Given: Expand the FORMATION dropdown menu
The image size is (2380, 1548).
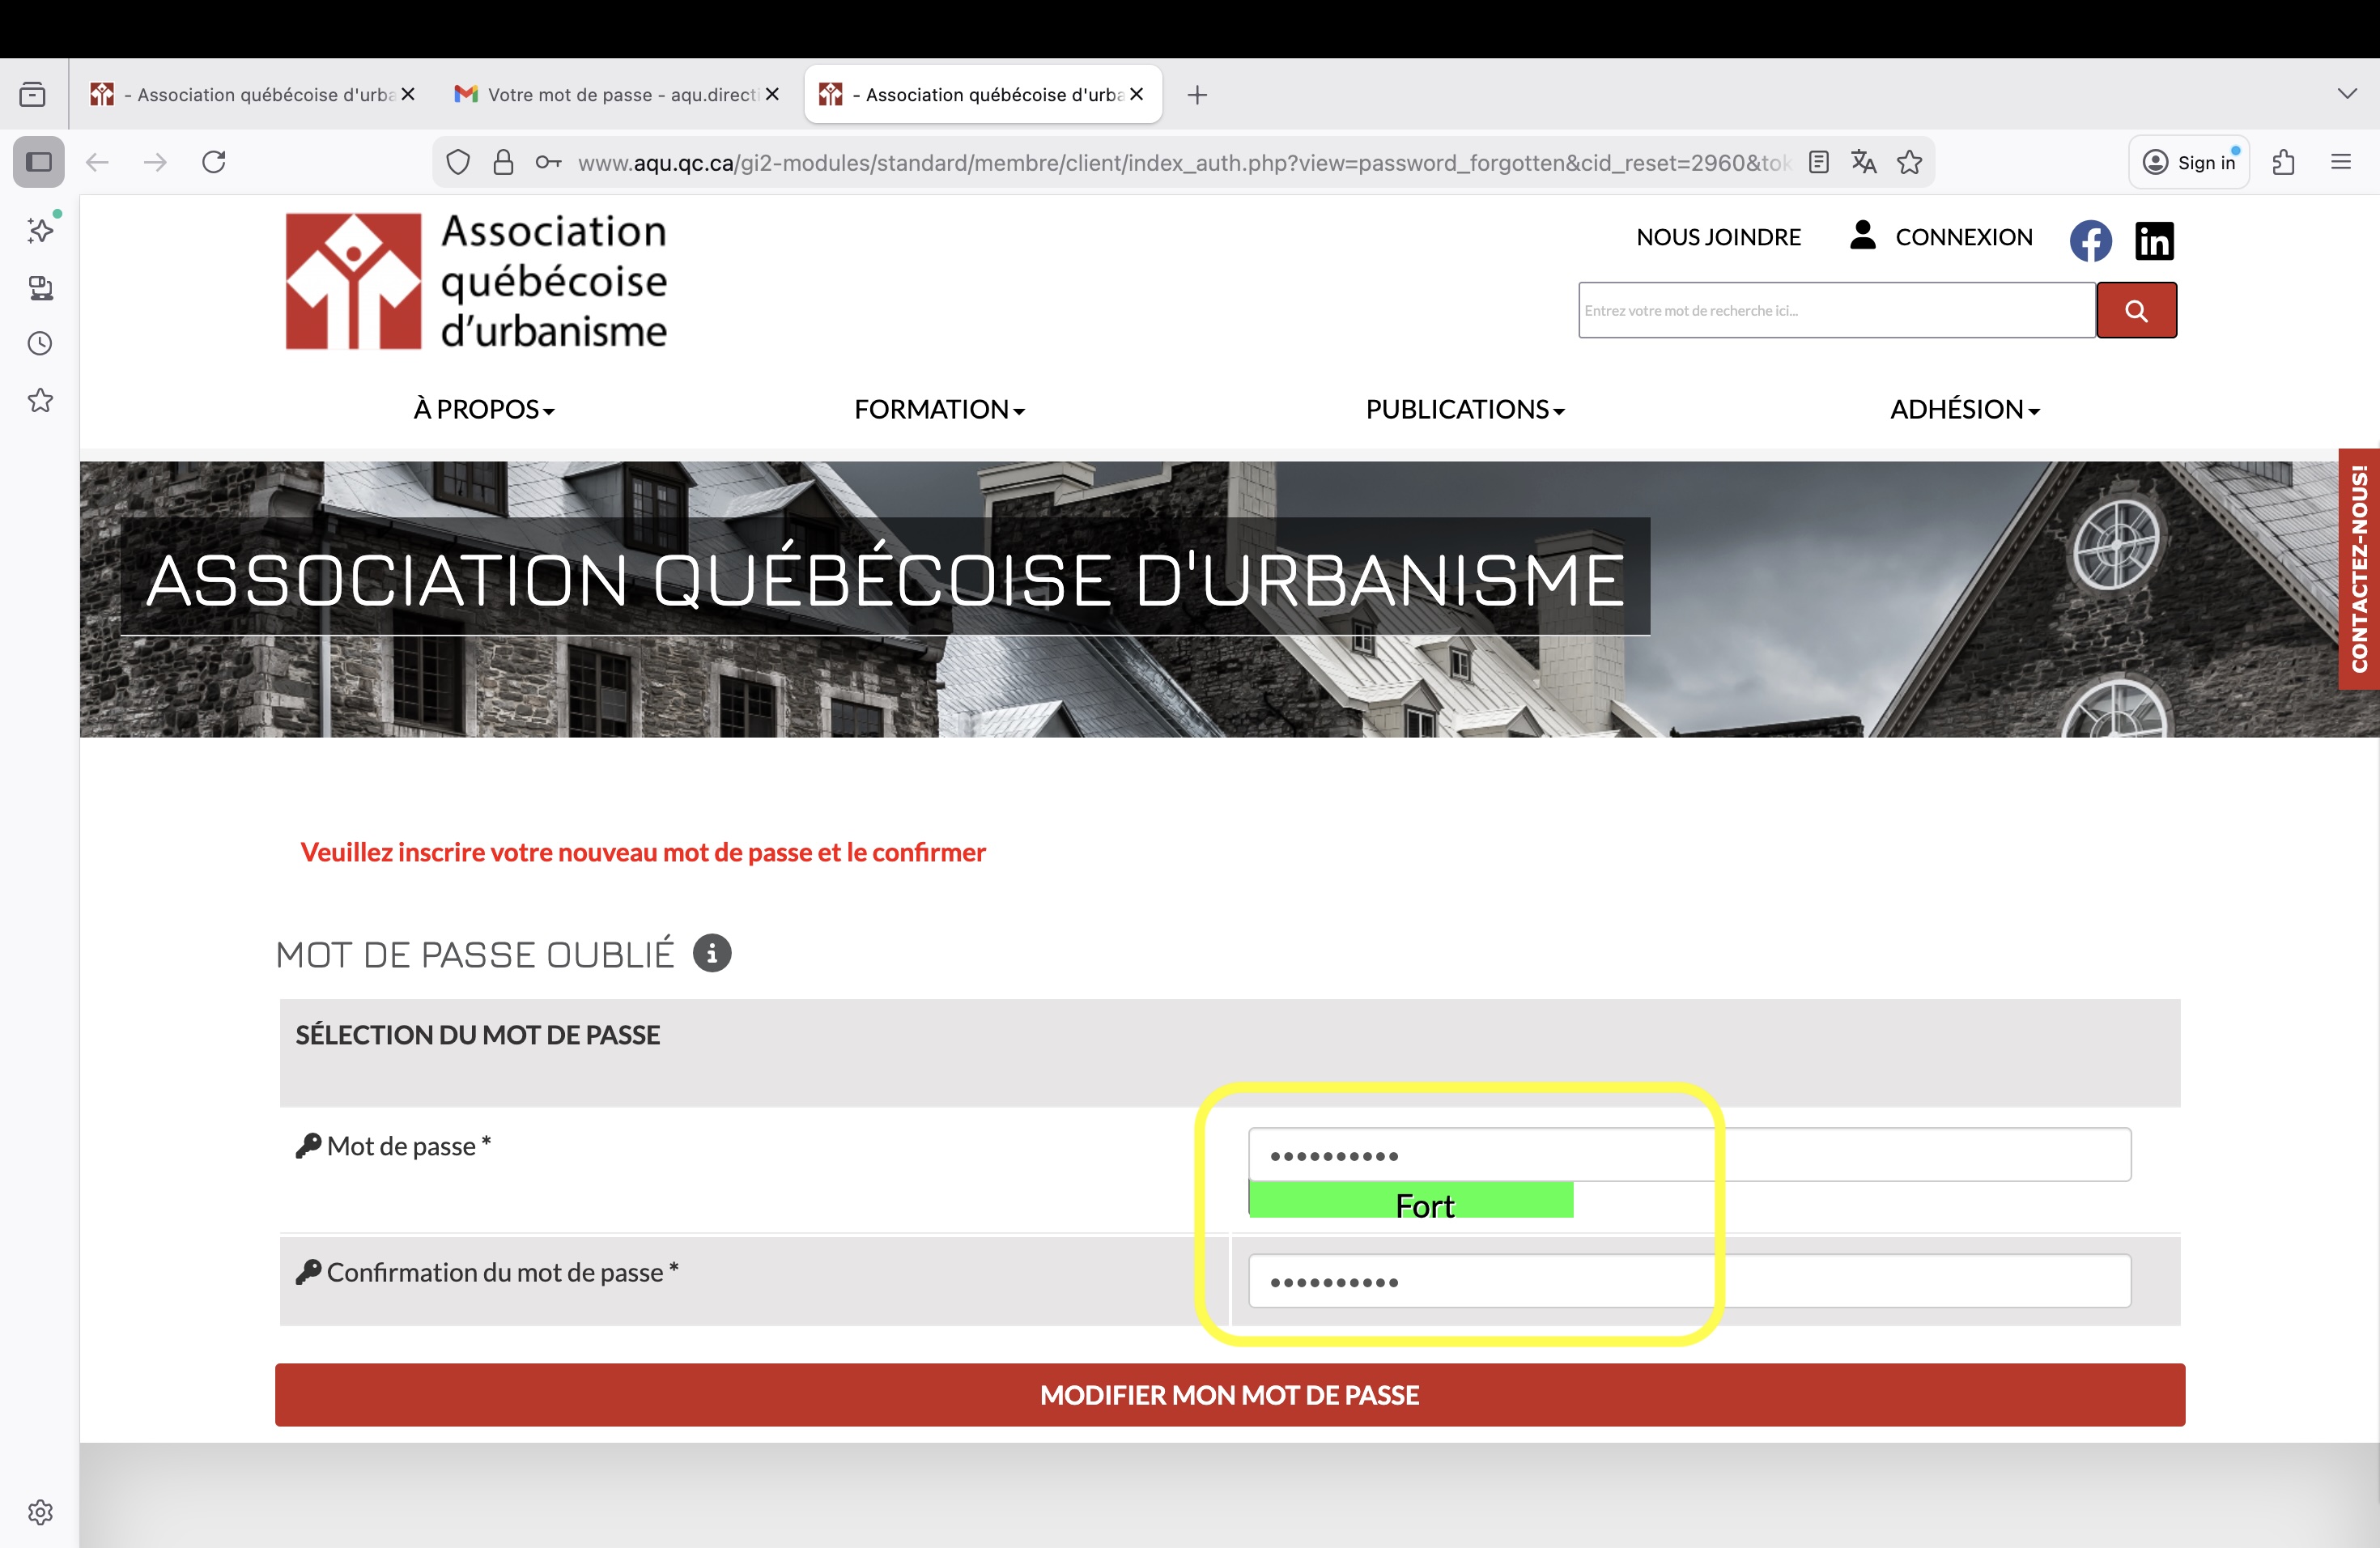Looking at the screenshot, I should (939, 409).
